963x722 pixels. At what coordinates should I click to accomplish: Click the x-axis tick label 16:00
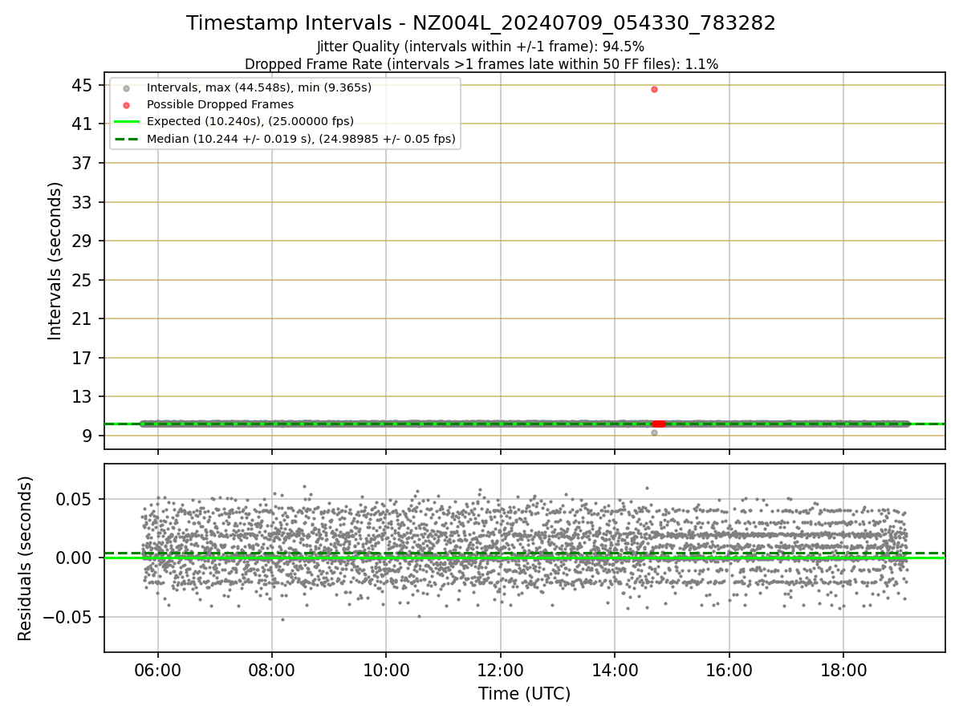point(729,671)
